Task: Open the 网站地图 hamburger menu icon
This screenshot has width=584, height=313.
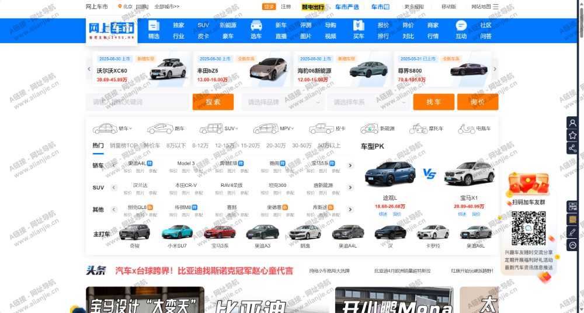Action: tap(495, 6)
